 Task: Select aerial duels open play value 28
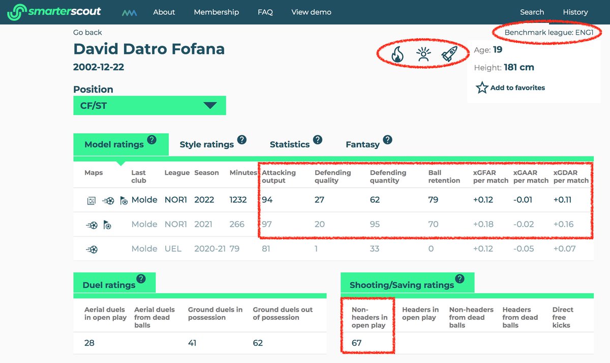point(89,343)
